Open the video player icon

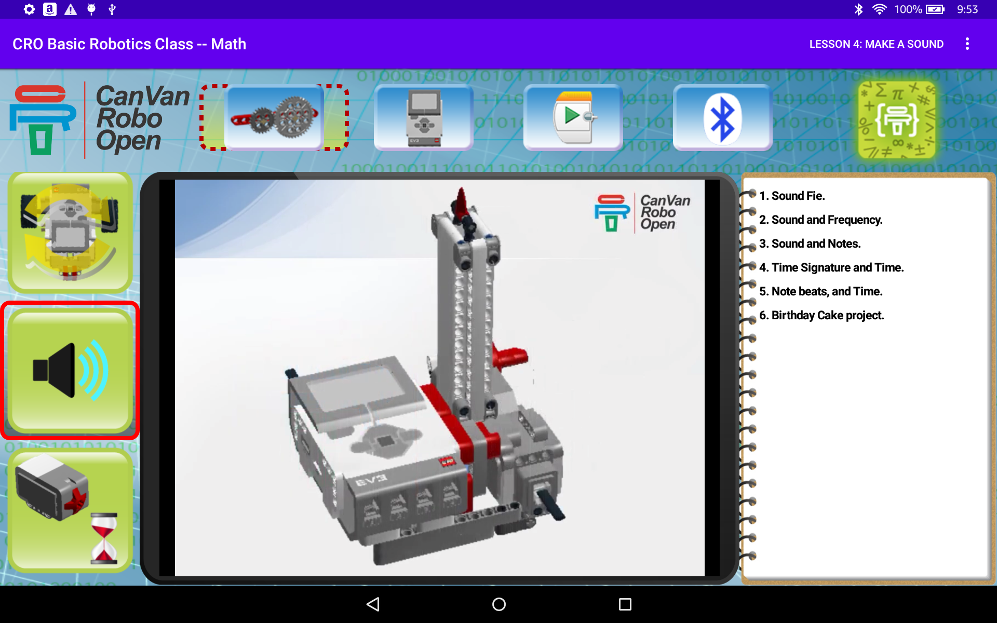[x=572, y=117]
